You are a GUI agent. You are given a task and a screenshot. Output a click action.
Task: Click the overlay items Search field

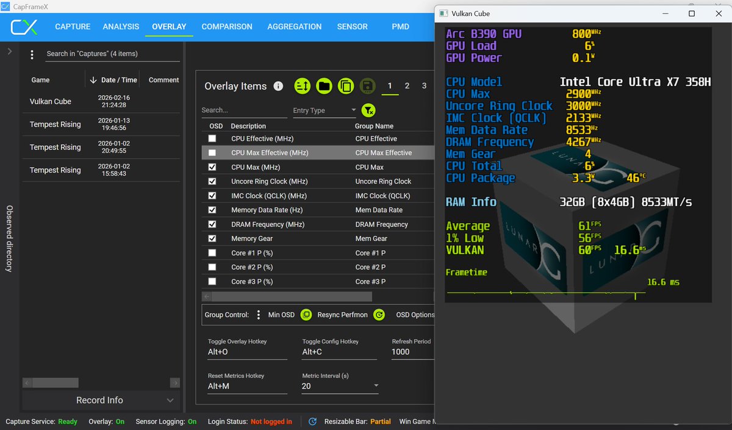(x=244, y=110)
